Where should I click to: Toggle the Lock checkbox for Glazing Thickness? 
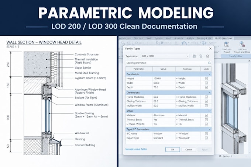pyautogui.click(x=206, y=101)
